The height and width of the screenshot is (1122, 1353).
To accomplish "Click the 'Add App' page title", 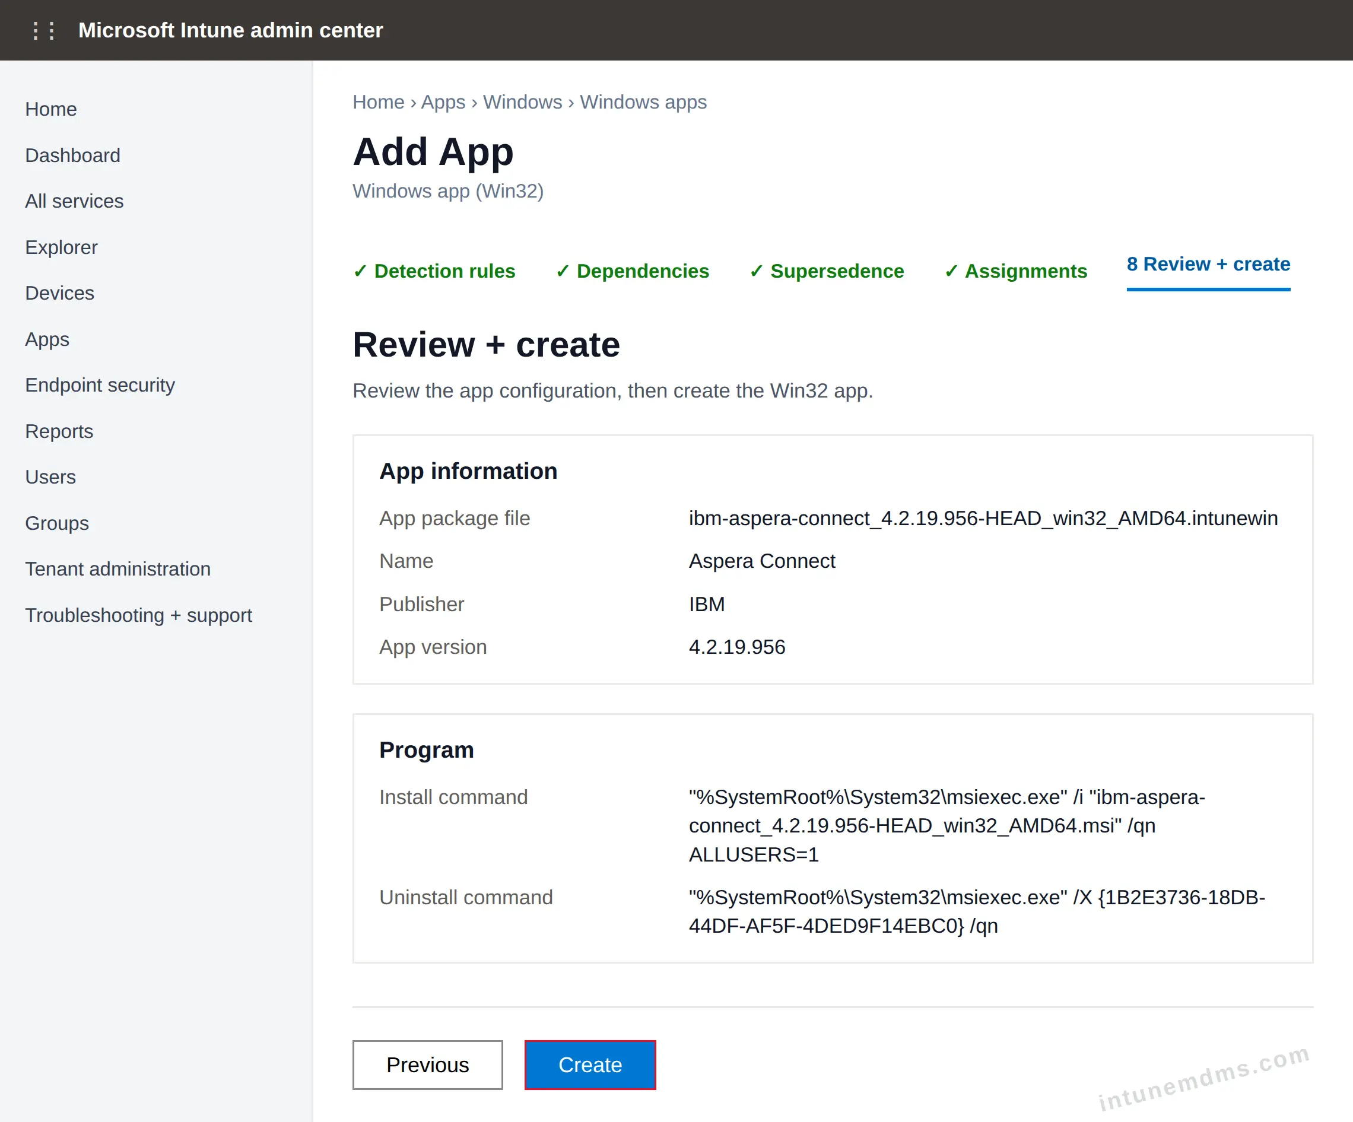I will (433, 152).
